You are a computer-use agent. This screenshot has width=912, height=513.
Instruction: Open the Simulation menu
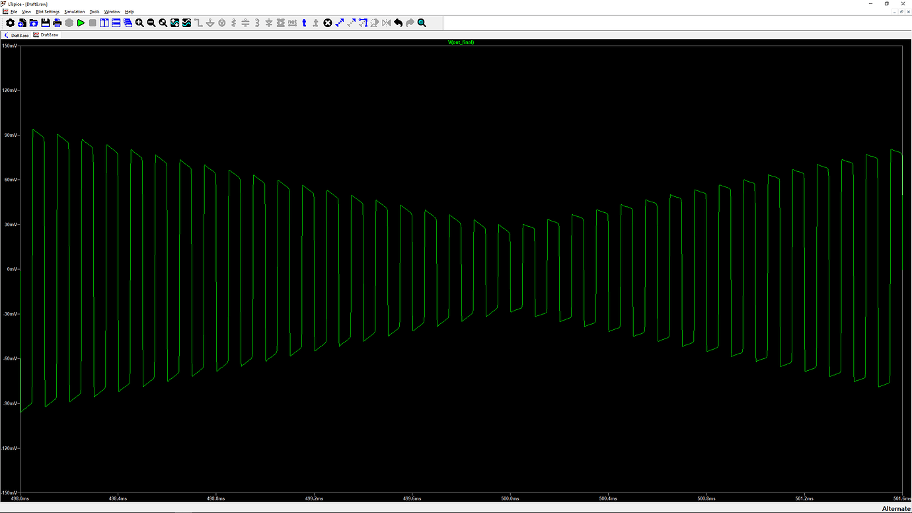(x=75, y=11)
